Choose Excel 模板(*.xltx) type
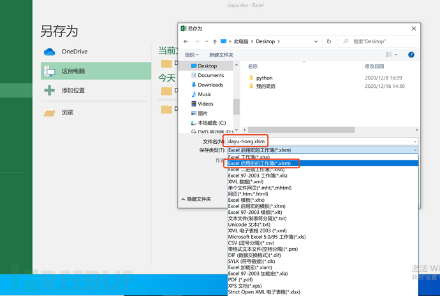 323,201
